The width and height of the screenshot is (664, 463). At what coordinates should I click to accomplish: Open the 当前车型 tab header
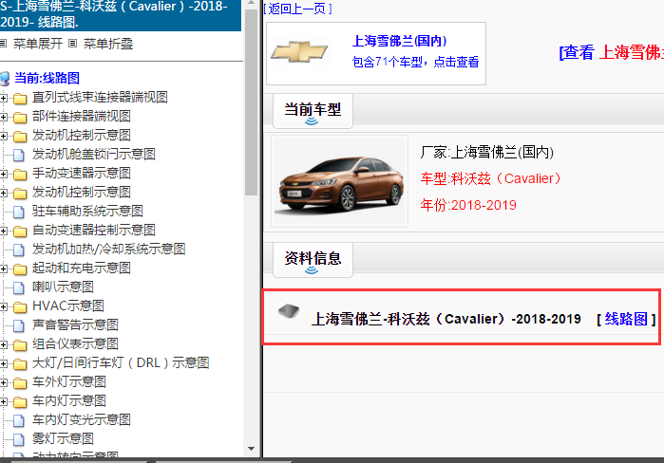pos(313,111)
